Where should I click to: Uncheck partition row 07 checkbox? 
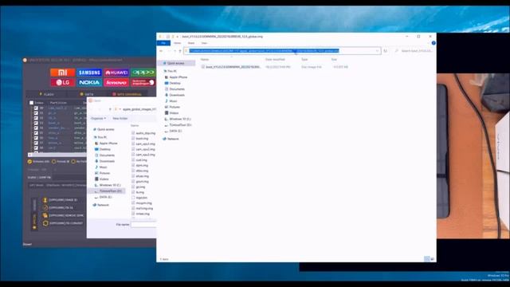(x=36, y=143)
